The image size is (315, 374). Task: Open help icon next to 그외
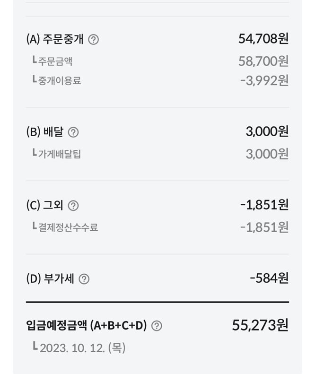point(73,206)
